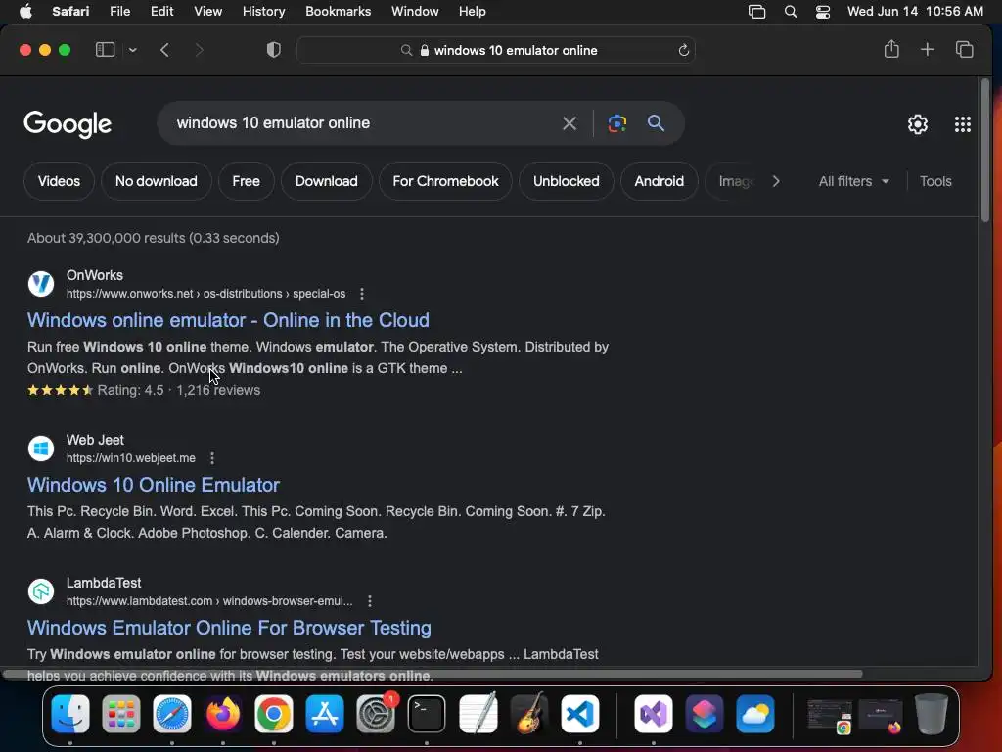
Task: Select the Videos filter chip
Action: [59, 181]
